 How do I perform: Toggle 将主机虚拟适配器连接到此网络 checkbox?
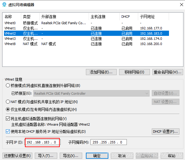click(x=8, y=118)
